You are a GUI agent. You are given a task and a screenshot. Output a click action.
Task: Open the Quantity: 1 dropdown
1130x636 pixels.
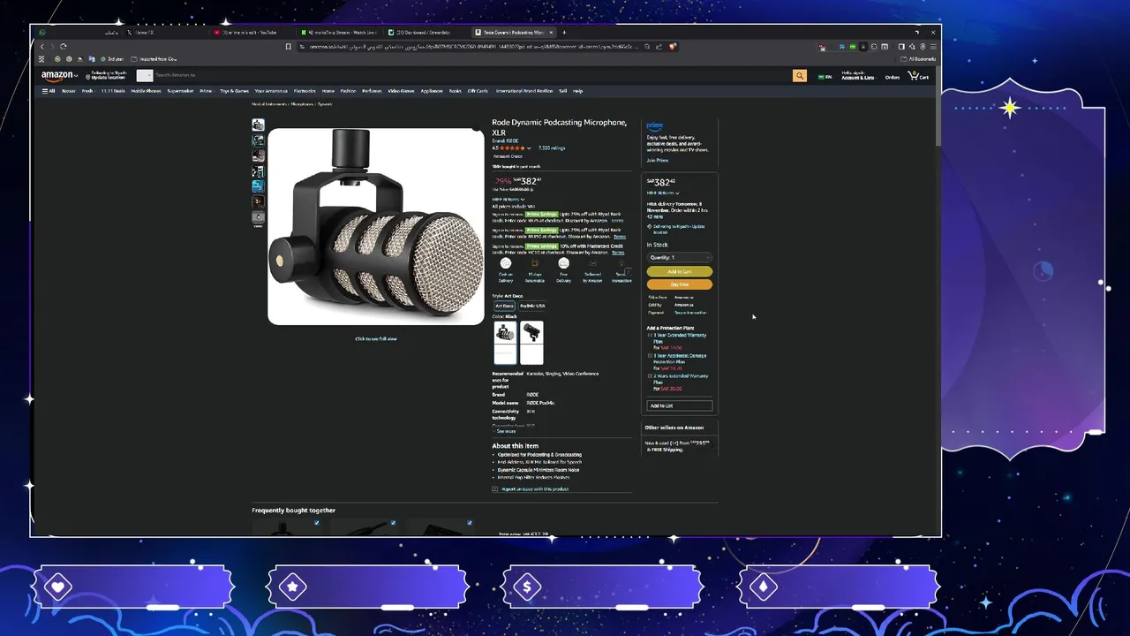[679, 257]
